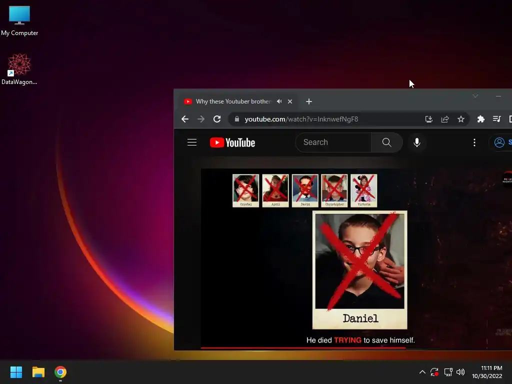Open the clock showing 11:11 PM
The image size is (512, 384).
[x=487, y=372]
